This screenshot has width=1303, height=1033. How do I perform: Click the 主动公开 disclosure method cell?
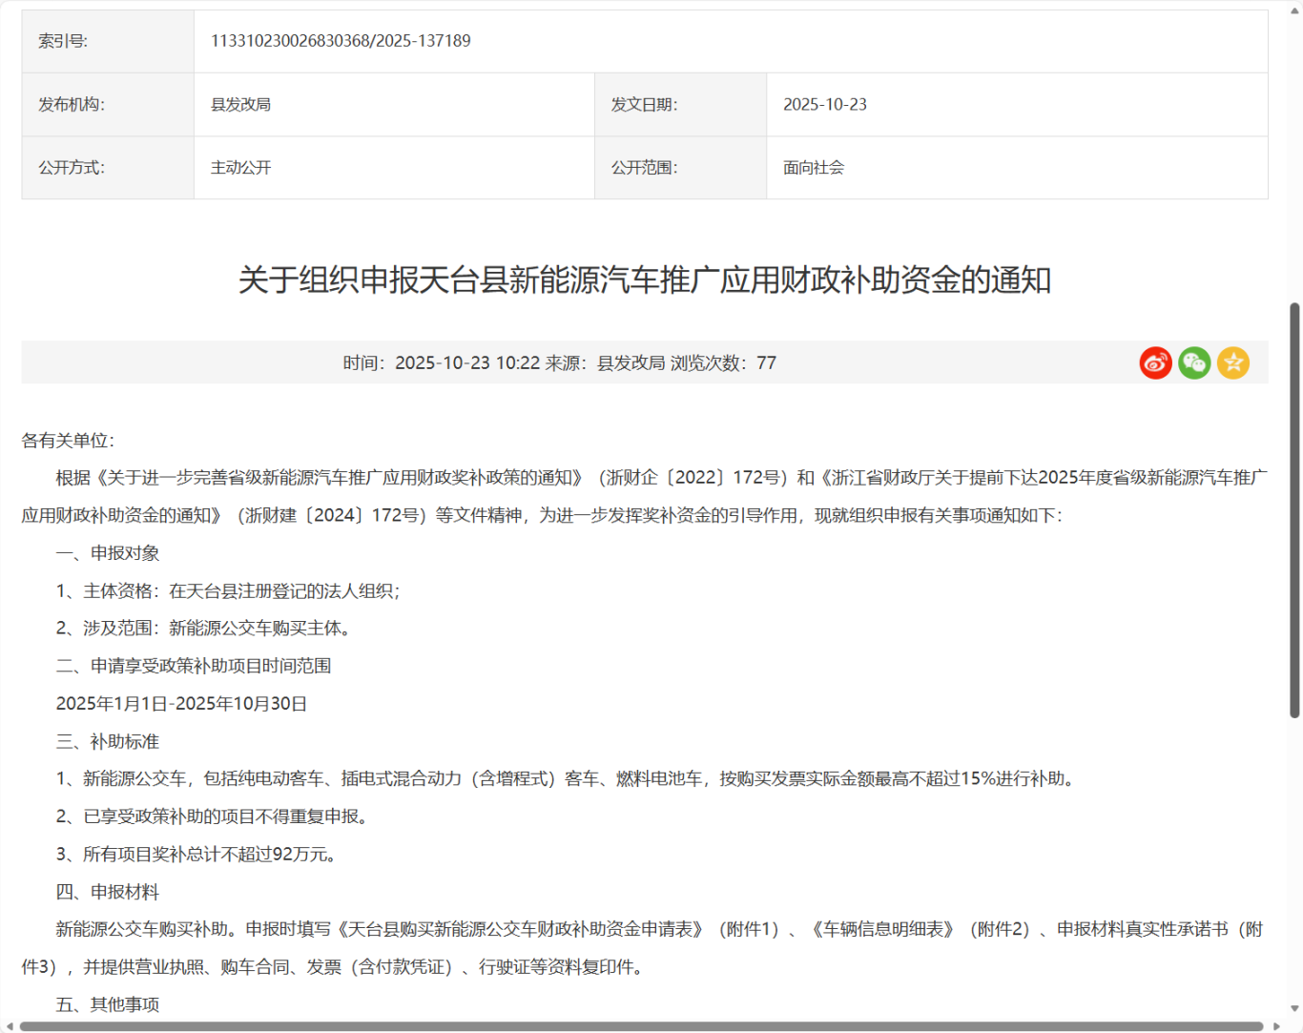point(240,167)
